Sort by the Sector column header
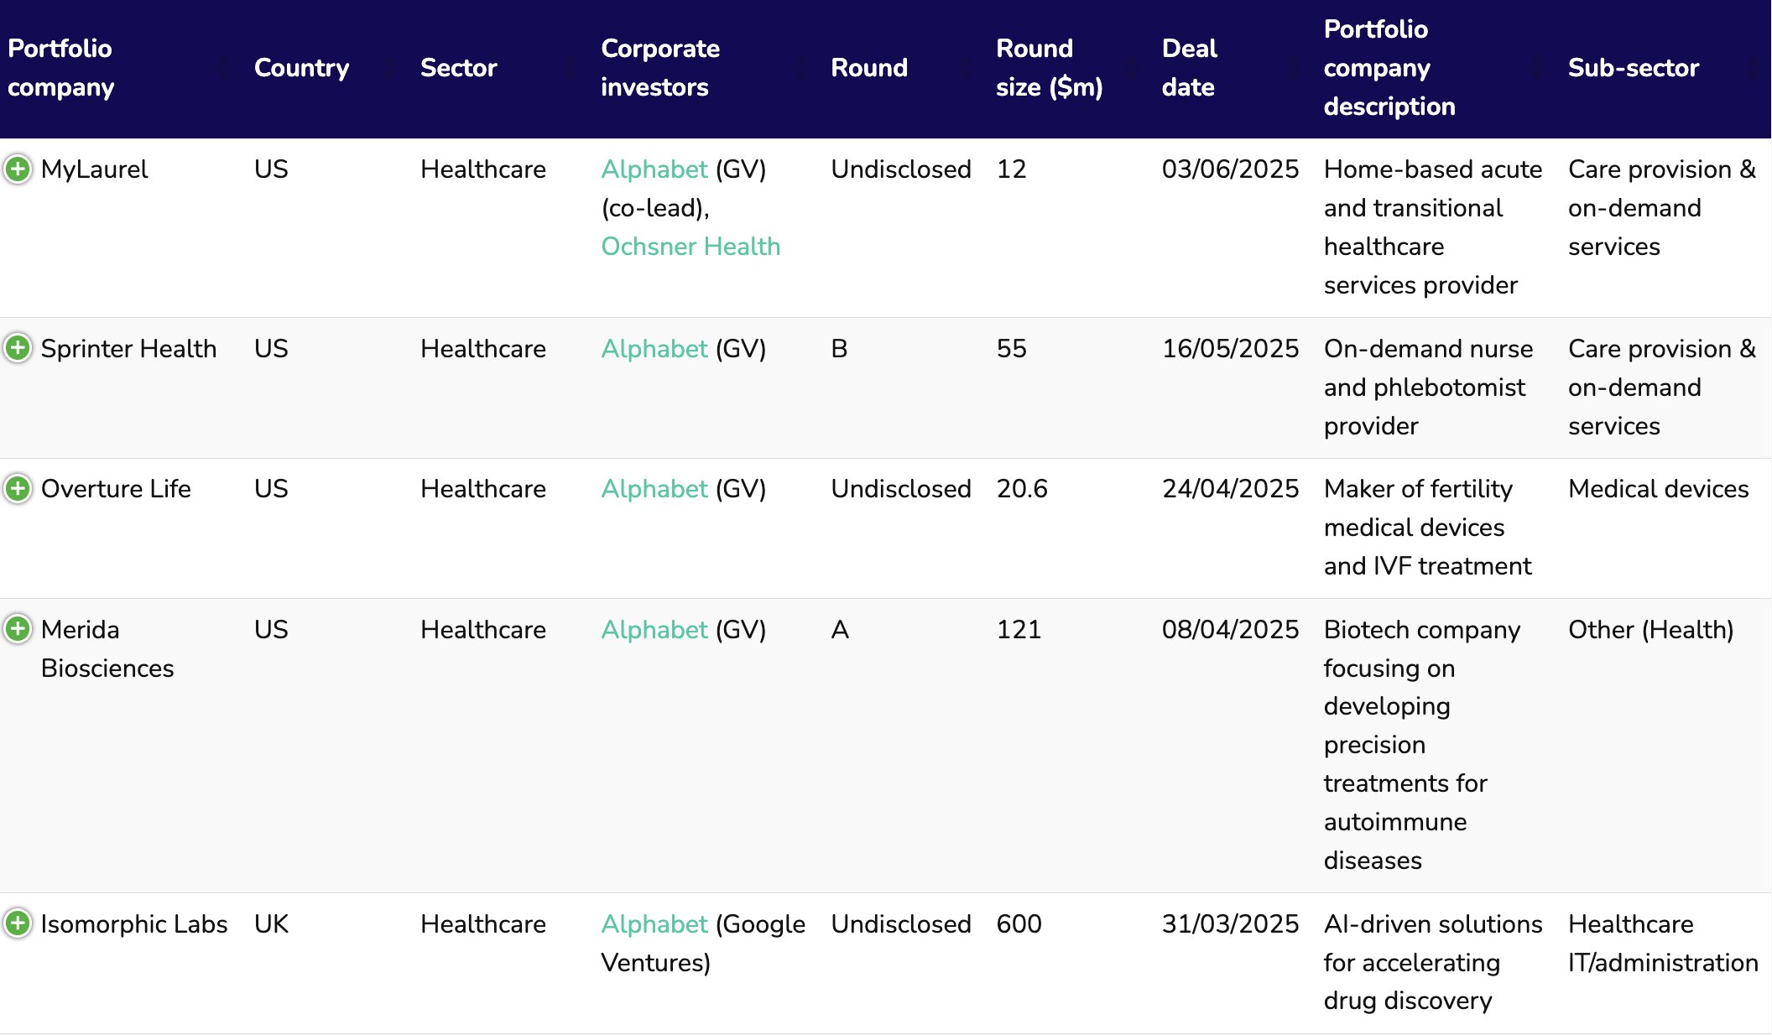This screenshot has width=1772, height=1035. [x=458, y=68]
